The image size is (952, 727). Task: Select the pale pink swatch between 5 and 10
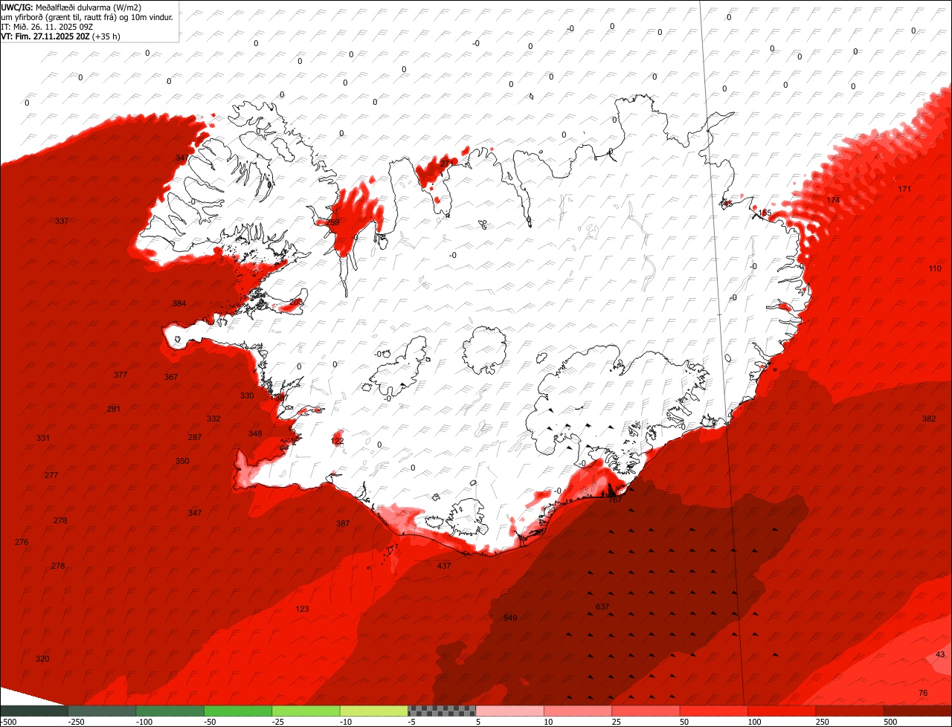pos(509,711)
